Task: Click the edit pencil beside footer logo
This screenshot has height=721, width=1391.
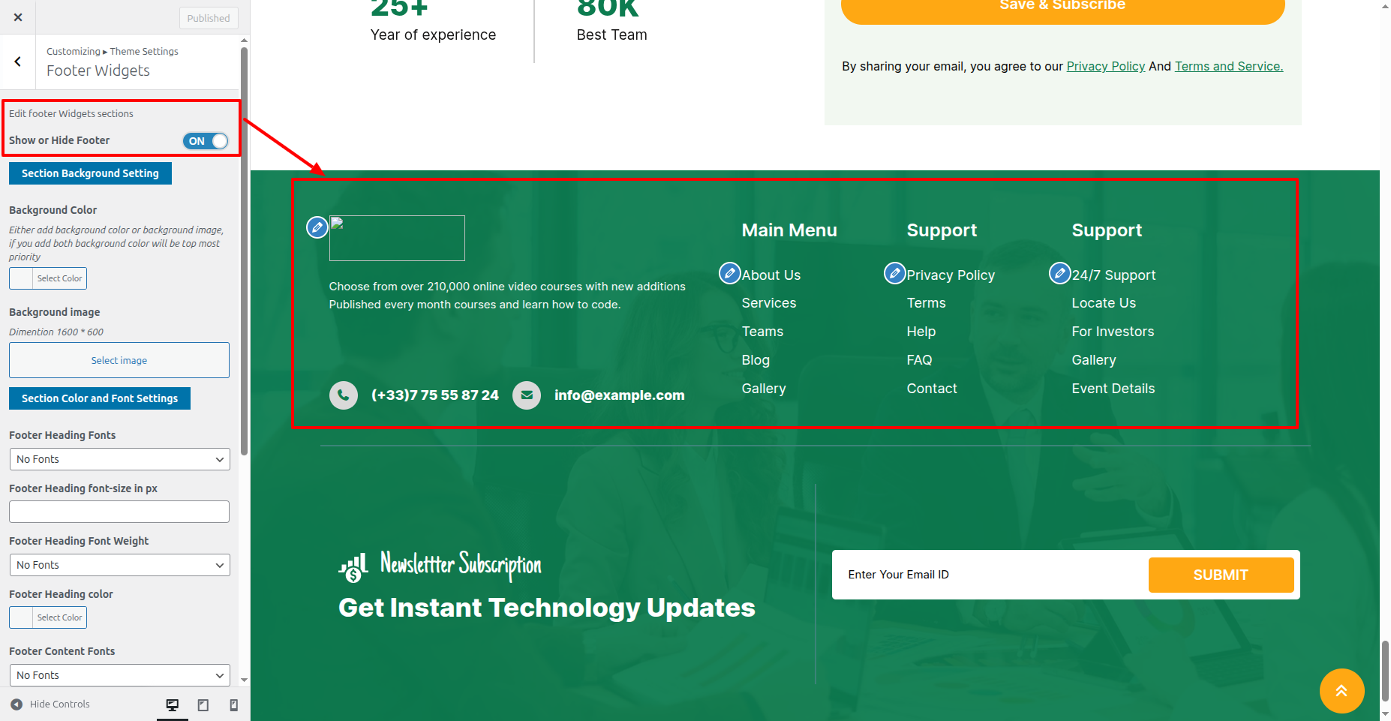Action: [317, 227]
